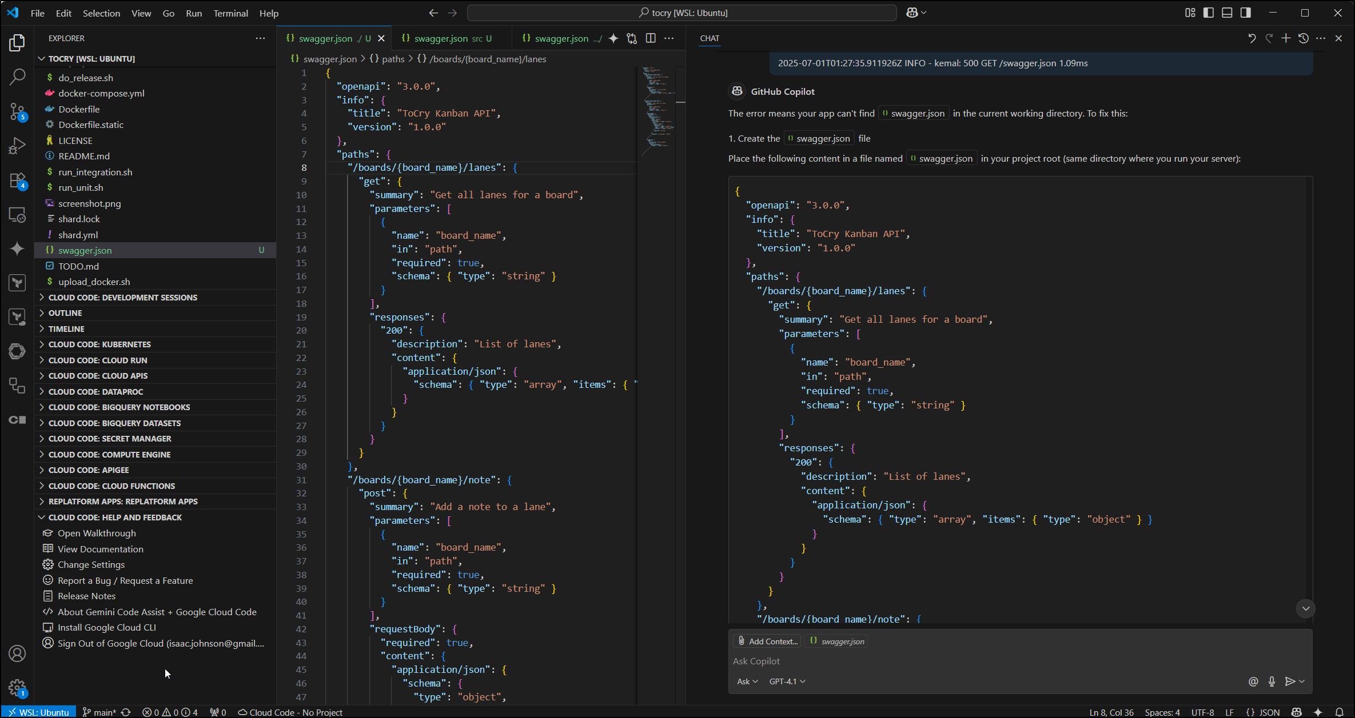Screen dimensions: 1355x718
Task: Open the Source Control view
Action: 17,111
